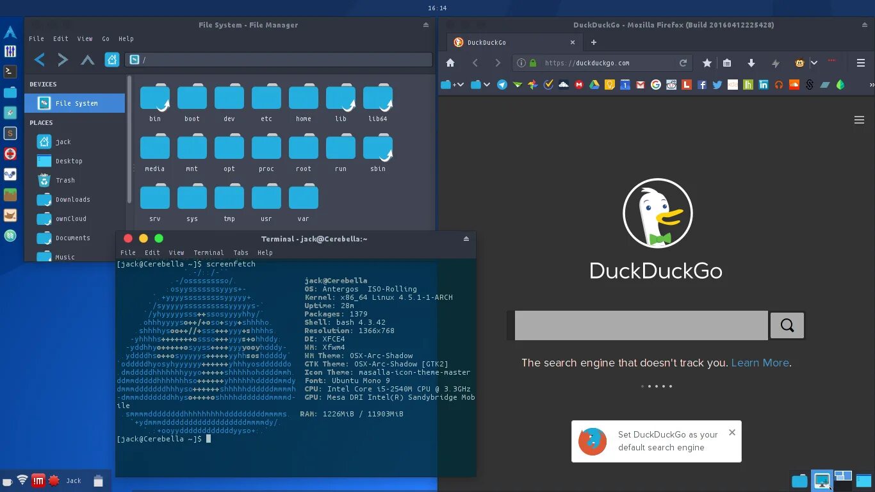Dismiss the default search engine popup
The width and height of the screenshot is (875, 492).
732,432
